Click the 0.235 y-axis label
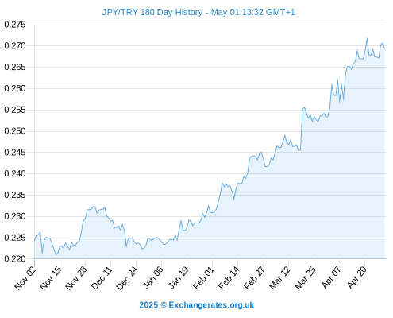Screen dimensions: 393x318 (15, 196)
